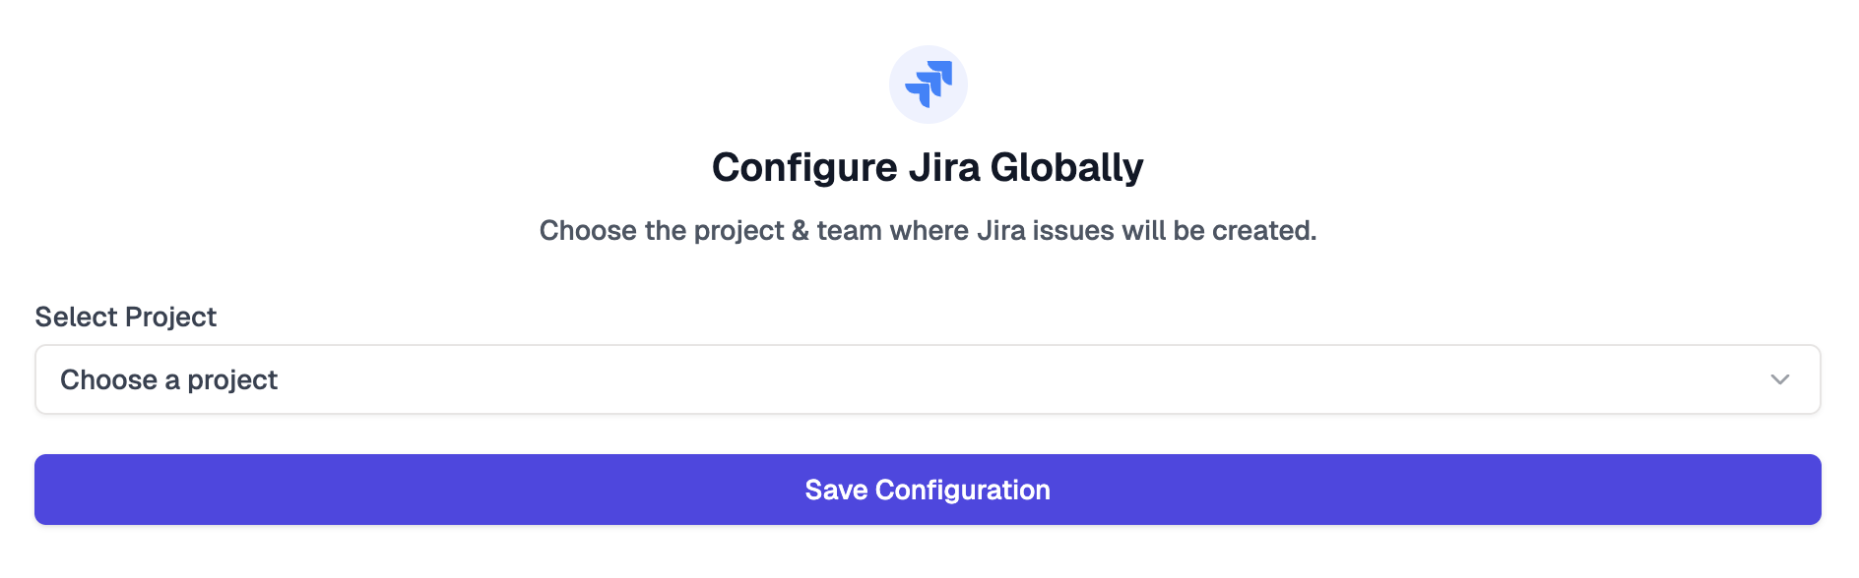The height and width of the screenshot is (578, 1859).
Task: Click the light blue circle with Jira mark
Action: coord(929,85)
